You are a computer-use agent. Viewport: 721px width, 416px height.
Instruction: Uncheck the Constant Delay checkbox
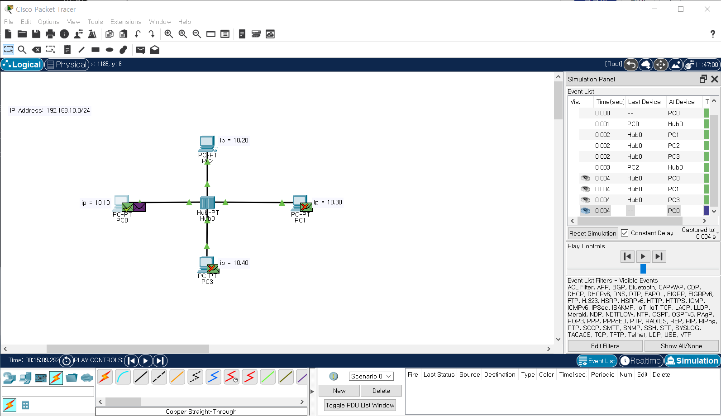tap(625, 233)
